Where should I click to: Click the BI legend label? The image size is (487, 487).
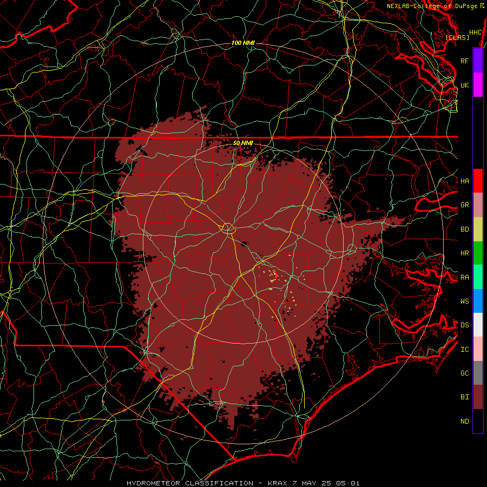click(465, 397)
